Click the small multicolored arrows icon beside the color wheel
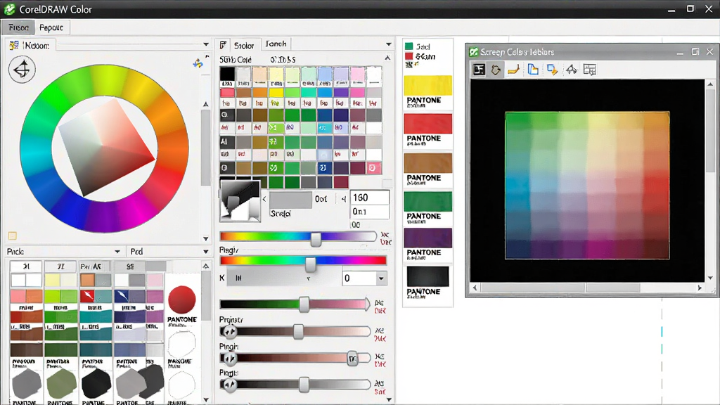Image resolution: width=720 pixels, height=405 pixels. tap(198, 63)
